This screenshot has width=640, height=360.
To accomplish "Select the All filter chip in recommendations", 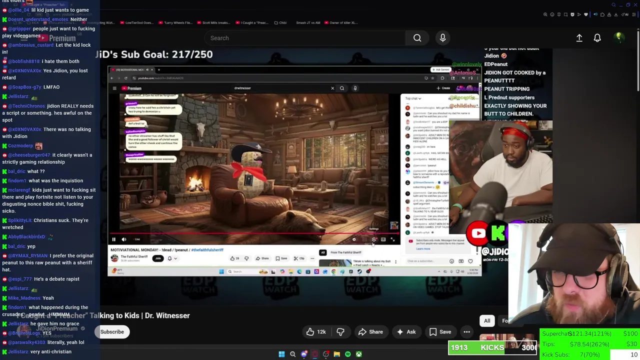I will [x=487, y=321].
